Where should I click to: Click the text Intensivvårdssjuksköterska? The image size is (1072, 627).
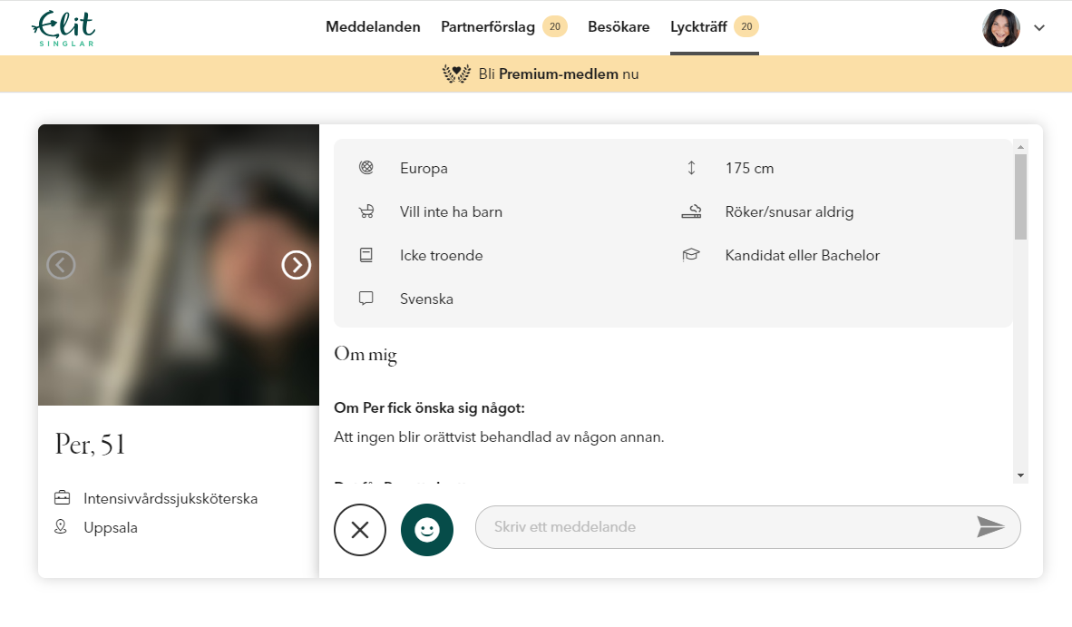point(171,498)
